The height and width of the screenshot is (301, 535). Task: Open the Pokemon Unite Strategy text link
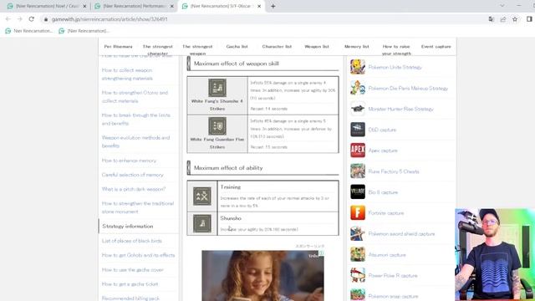[x=395, y=67]
